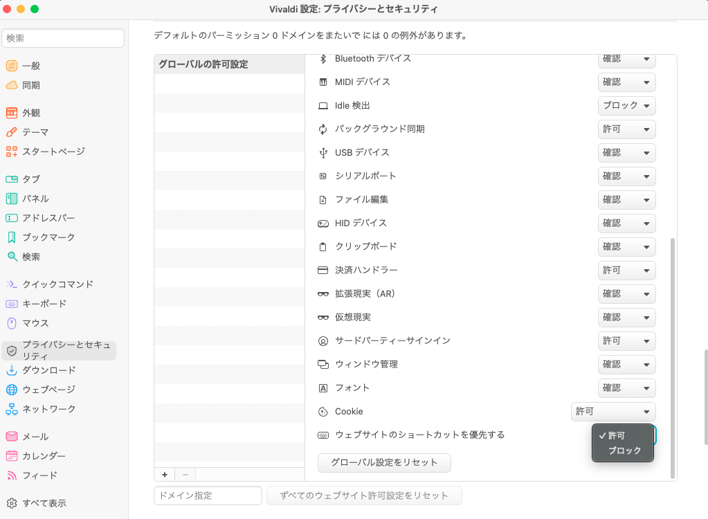This screenshot has width=708, height=519.
Task: Select the アドレスバー settings icon
Action: coord(12,217)
